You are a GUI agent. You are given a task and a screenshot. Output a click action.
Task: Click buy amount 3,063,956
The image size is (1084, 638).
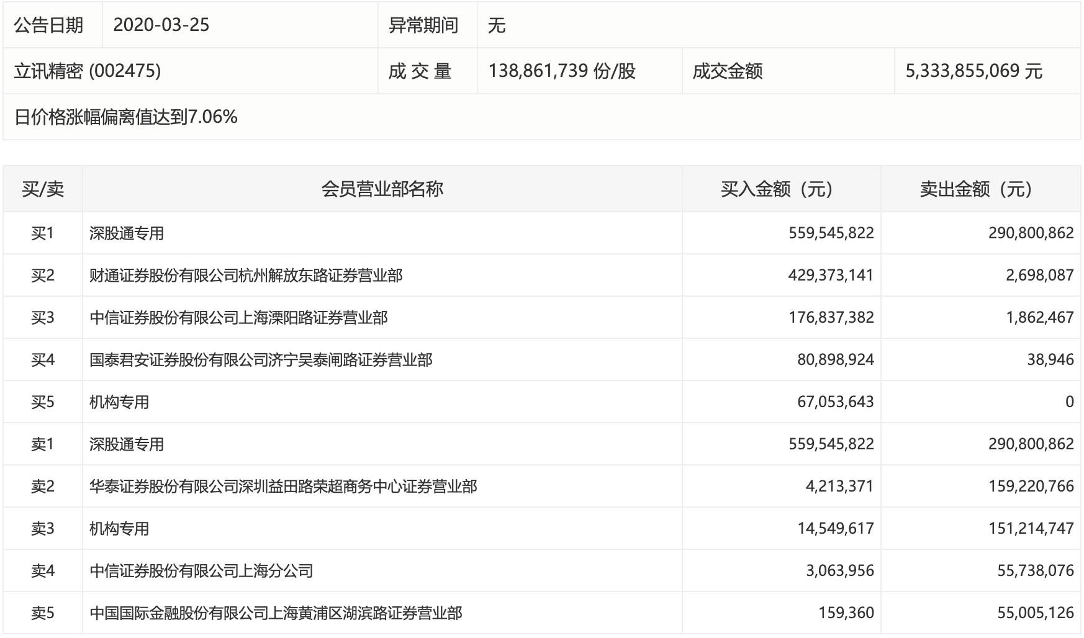[x=840, y=571]
